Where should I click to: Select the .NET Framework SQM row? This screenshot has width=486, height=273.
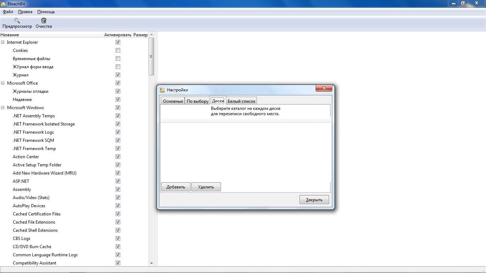click(x=74, y=140)
